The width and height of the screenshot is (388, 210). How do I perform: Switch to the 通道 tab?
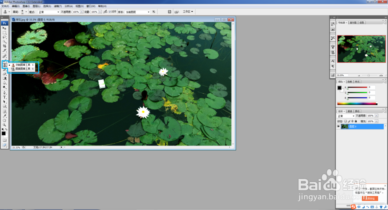(350, 111)
